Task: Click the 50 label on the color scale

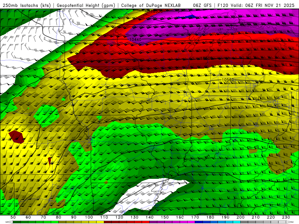Action: click(x=13, y=217)
